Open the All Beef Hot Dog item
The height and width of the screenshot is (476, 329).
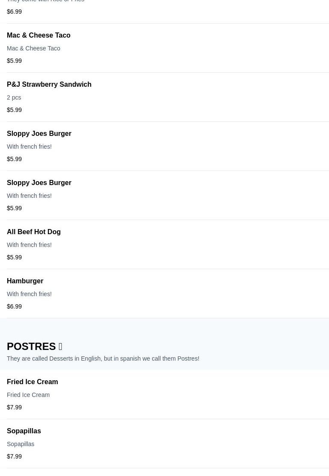(x=34, y=232)
